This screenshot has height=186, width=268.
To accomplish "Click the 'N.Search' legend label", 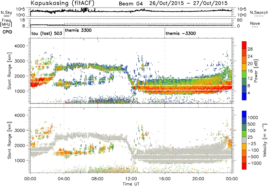I will coord(259,12).
